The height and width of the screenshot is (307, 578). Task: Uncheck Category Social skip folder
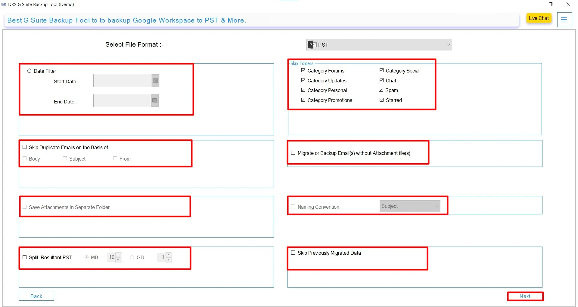(x=382, y=71)
